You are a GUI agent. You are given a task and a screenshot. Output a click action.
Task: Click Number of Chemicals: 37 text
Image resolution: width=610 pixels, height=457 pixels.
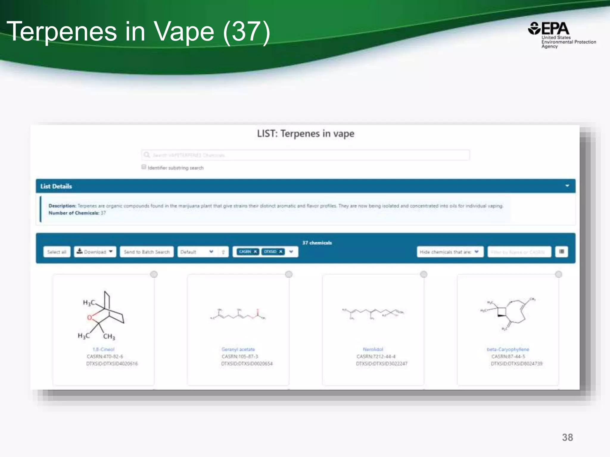[77, 213]
